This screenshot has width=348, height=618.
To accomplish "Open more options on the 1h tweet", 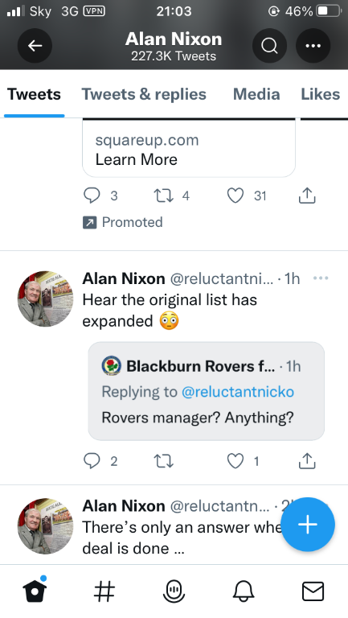I will coord(321,278).
